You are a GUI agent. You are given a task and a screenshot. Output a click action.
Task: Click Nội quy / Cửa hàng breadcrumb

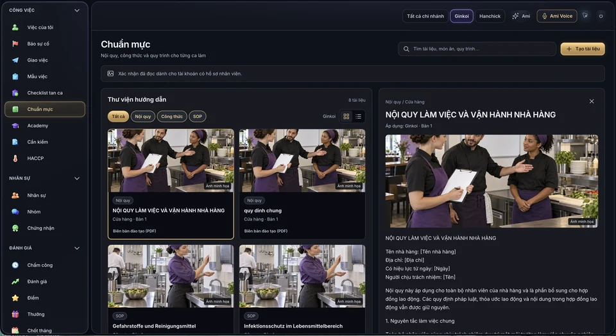[x=405, y=102]
